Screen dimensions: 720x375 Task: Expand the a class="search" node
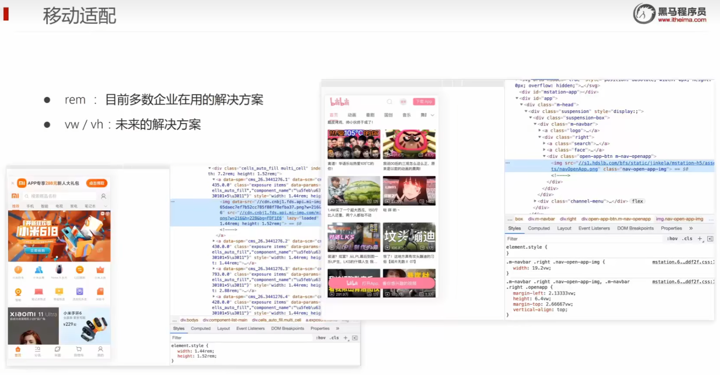click(x=544, y=143)
